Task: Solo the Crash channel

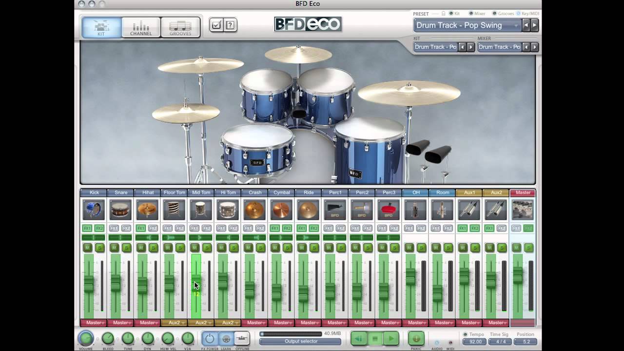Action: point(260,248)
